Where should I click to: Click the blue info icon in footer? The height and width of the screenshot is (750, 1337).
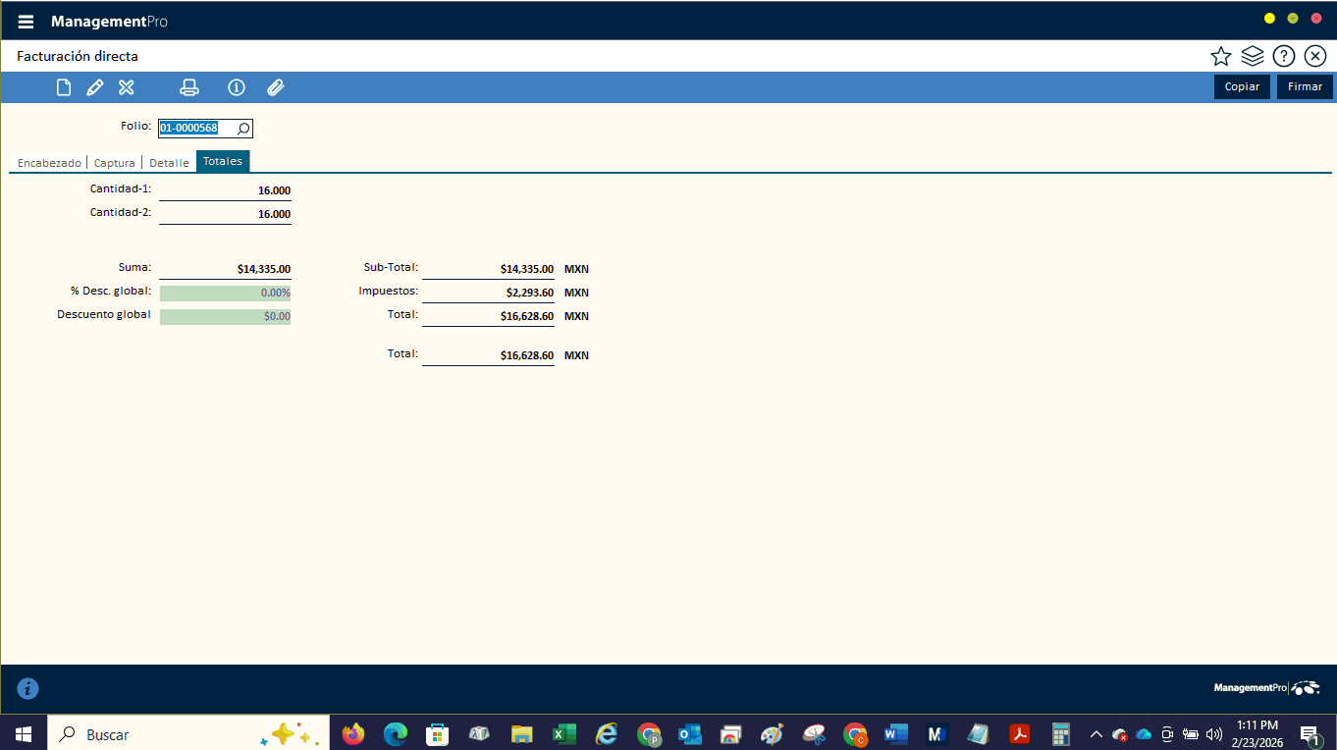tap(28, 688)
